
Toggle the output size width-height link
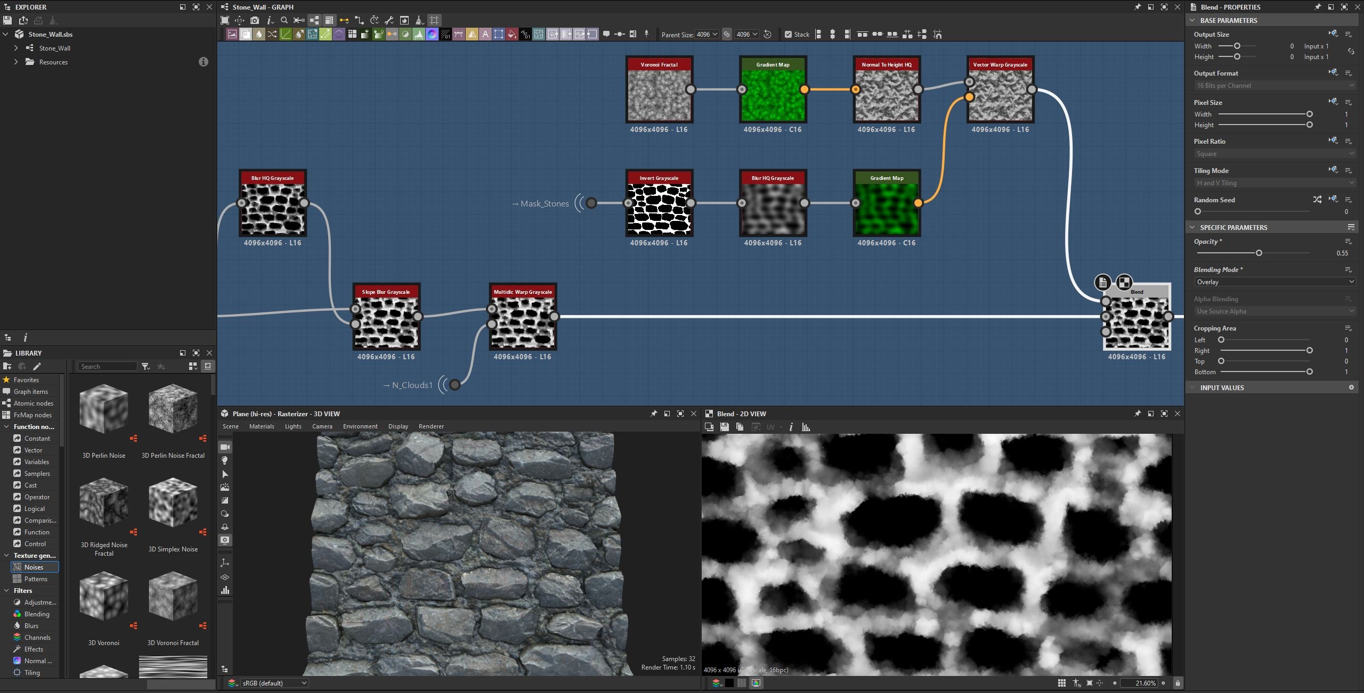pos(1351,52)
